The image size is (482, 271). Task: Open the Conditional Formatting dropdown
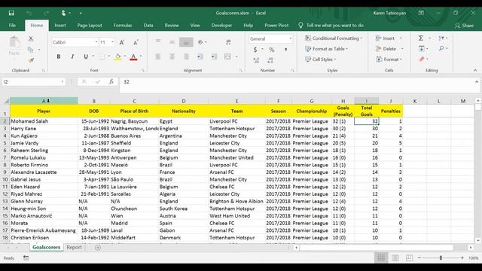[x=334, y=38]
